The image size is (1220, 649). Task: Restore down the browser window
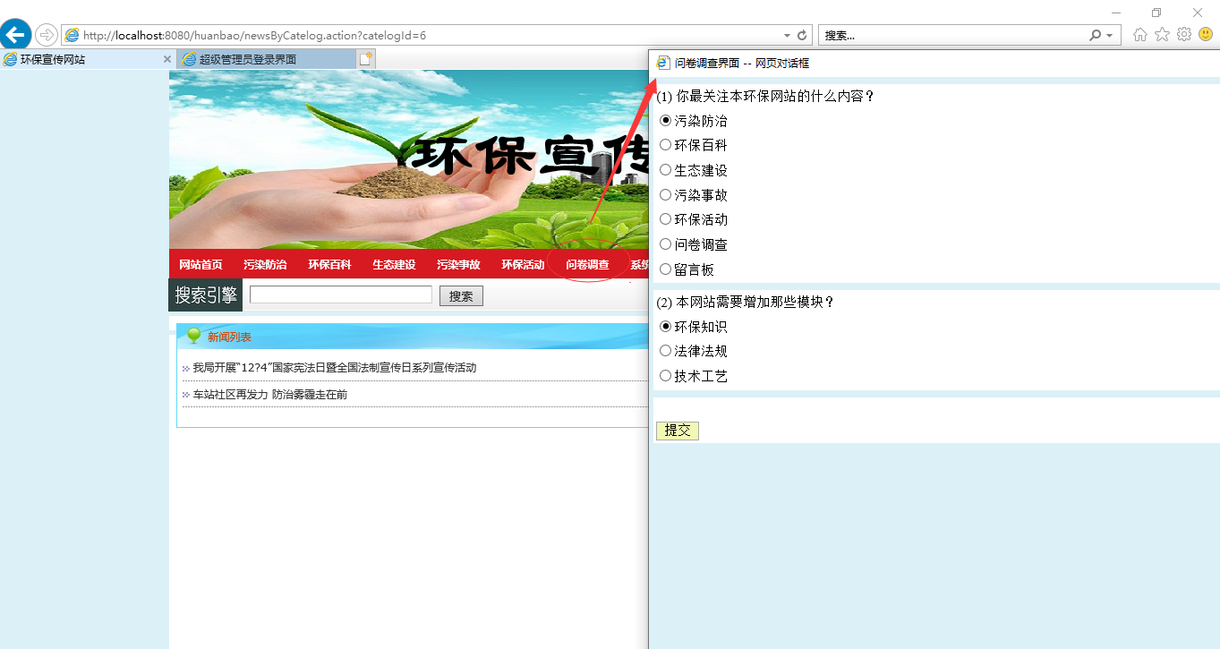[x=1156, y=12]
